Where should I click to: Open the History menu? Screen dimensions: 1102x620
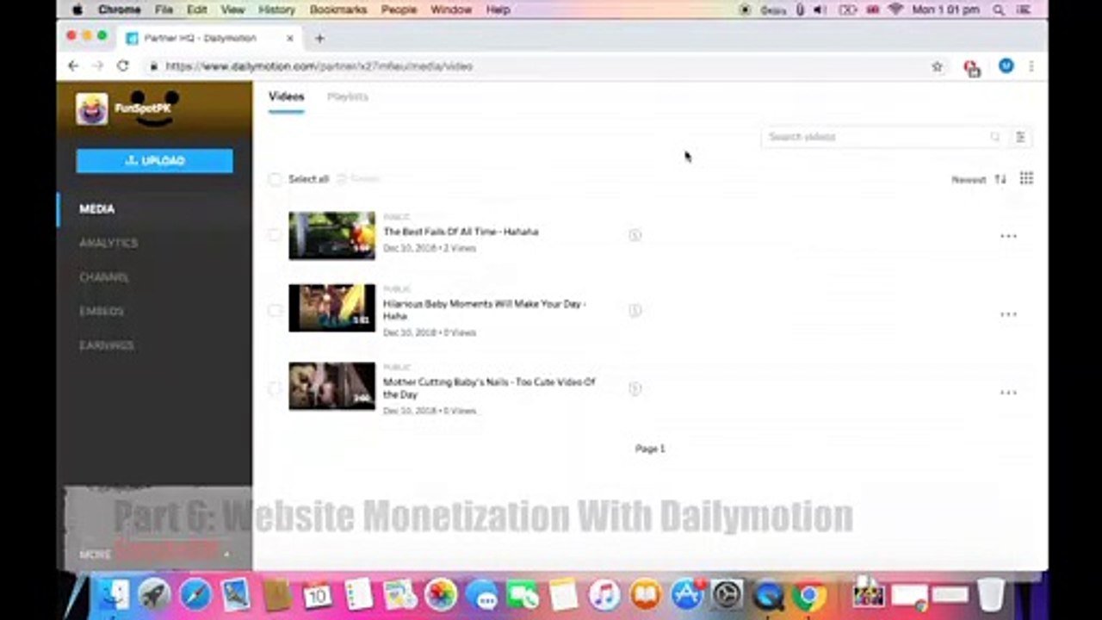pos(276,9)
